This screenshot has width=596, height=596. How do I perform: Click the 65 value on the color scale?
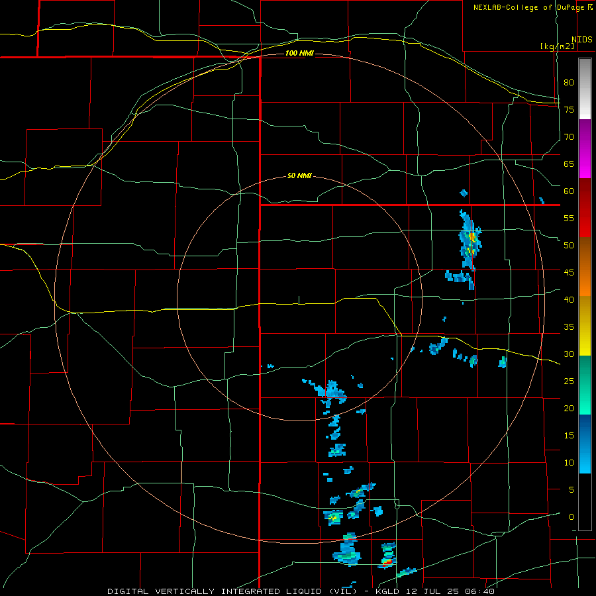569,164
